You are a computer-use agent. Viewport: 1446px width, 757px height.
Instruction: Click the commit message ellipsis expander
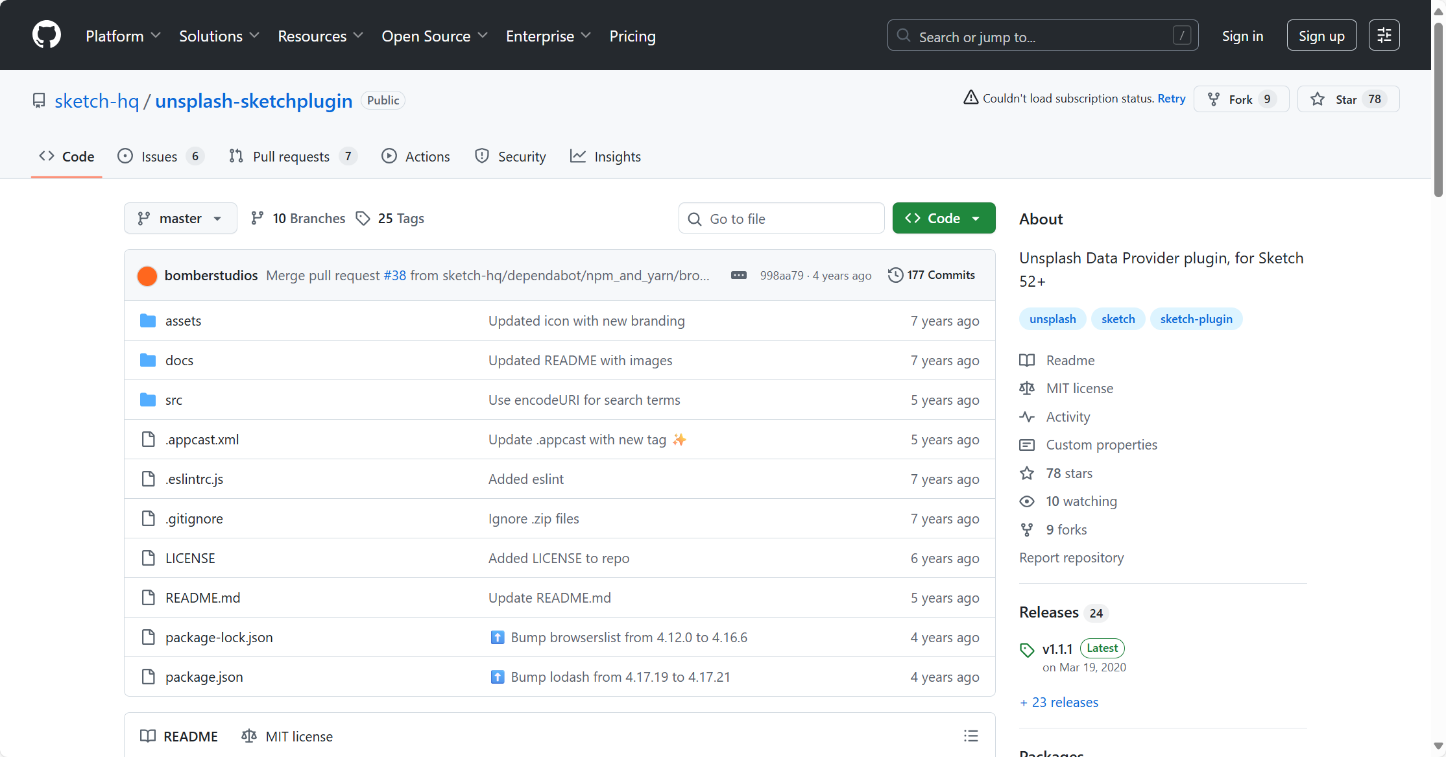[738, 275]
